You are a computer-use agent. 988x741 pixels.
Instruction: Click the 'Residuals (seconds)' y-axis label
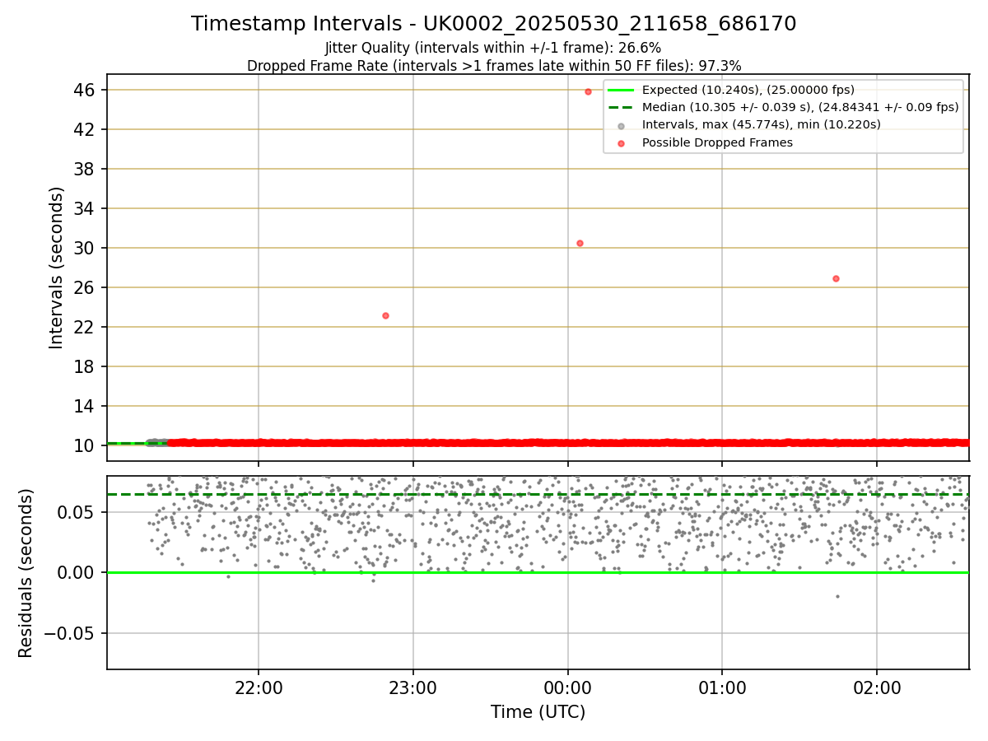26,573
